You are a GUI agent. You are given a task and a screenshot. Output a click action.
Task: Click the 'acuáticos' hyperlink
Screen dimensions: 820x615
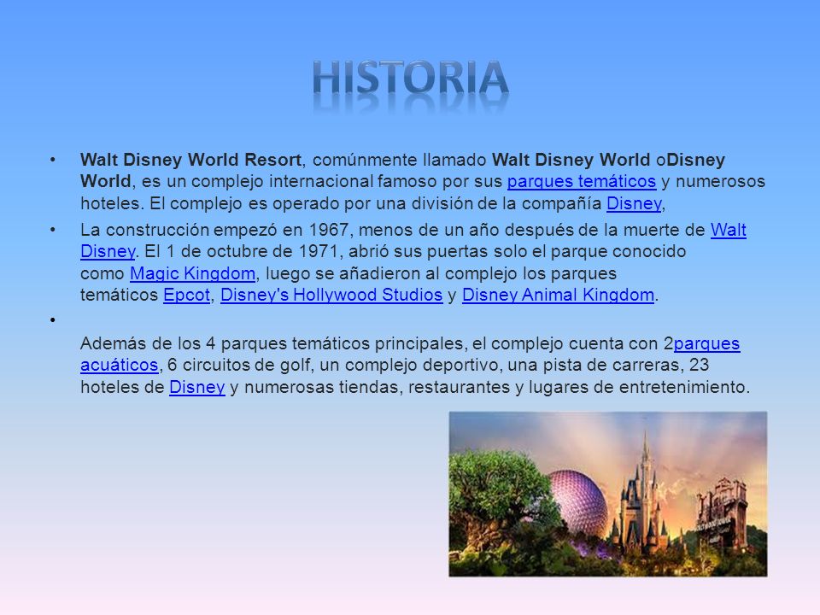point(120,365)
